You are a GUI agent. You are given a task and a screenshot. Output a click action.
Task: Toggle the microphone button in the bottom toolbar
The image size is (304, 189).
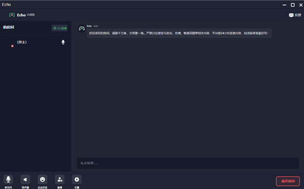8,179
